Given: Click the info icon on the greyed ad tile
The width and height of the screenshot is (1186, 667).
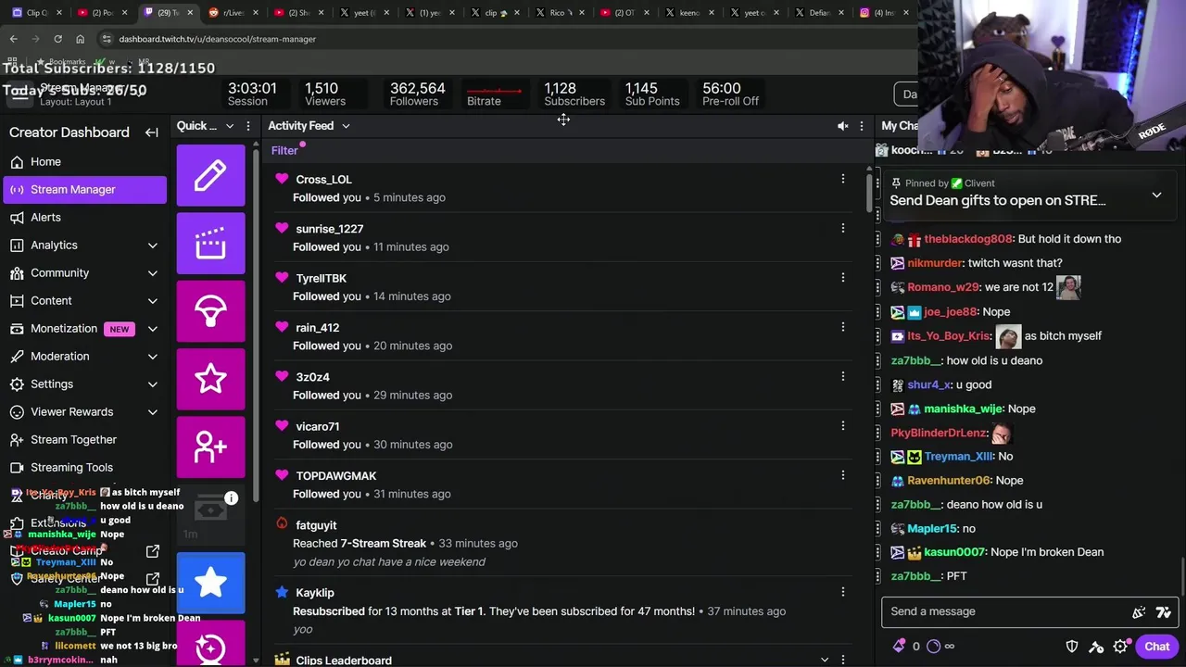Looking at the screenshot, I should click(231, 498).
